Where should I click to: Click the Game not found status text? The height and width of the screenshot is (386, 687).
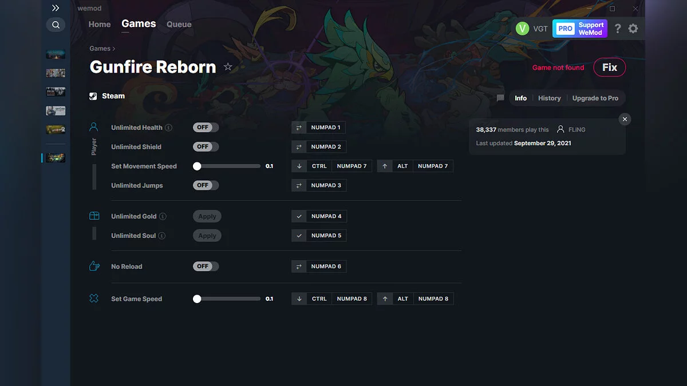click(558, 67)
